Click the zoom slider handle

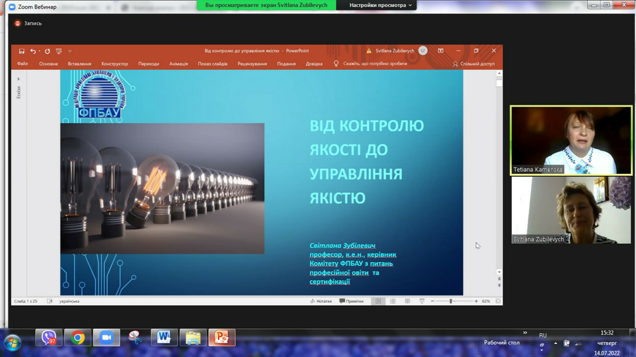(x=451, y=301)
